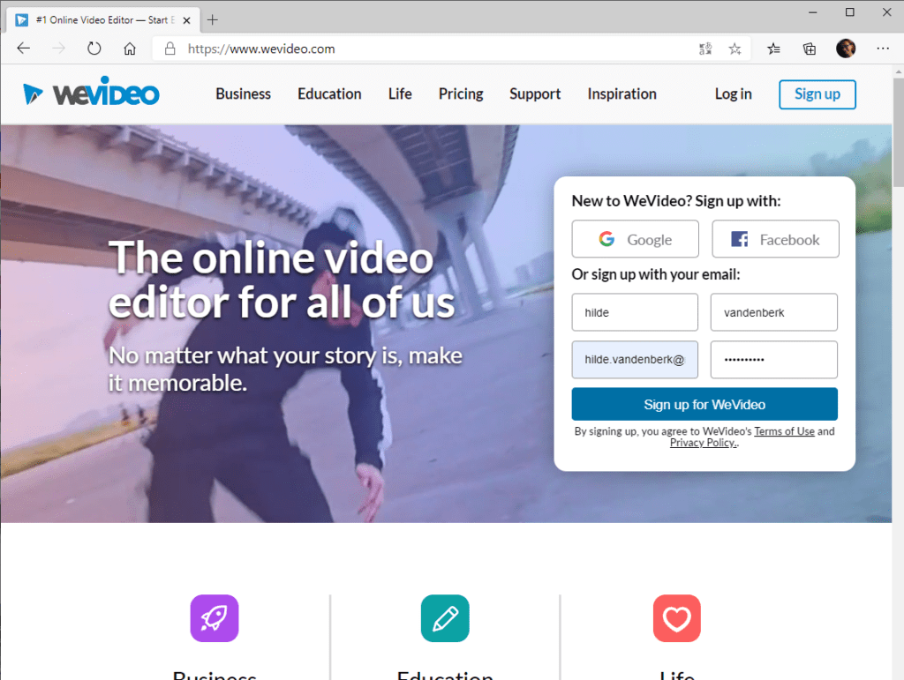Viewport: 904px width, 680px height.
Task: Open the Support page
Action: click(535, 93)
